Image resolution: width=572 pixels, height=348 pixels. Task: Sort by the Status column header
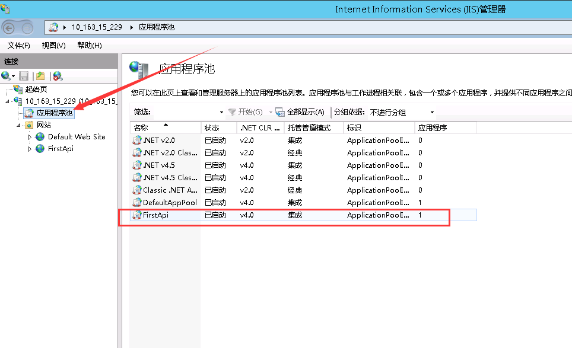(x=219, y=128)
